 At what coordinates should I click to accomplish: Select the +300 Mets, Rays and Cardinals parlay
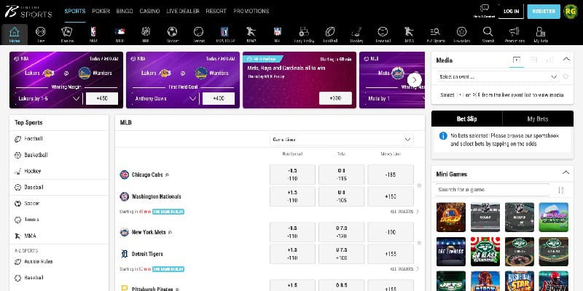pos(335,98)
